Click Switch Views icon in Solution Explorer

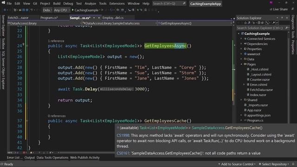[250, 23]
